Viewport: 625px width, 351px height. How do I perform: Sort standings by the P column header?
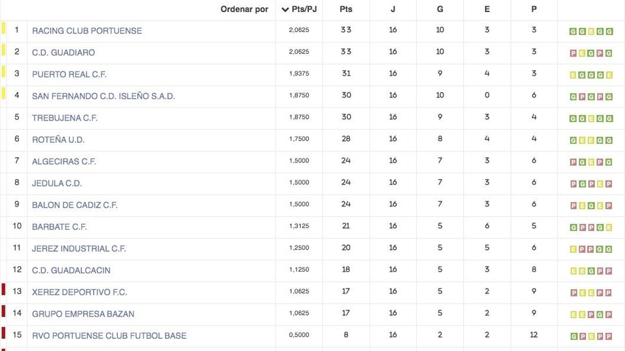pos(533,9)
